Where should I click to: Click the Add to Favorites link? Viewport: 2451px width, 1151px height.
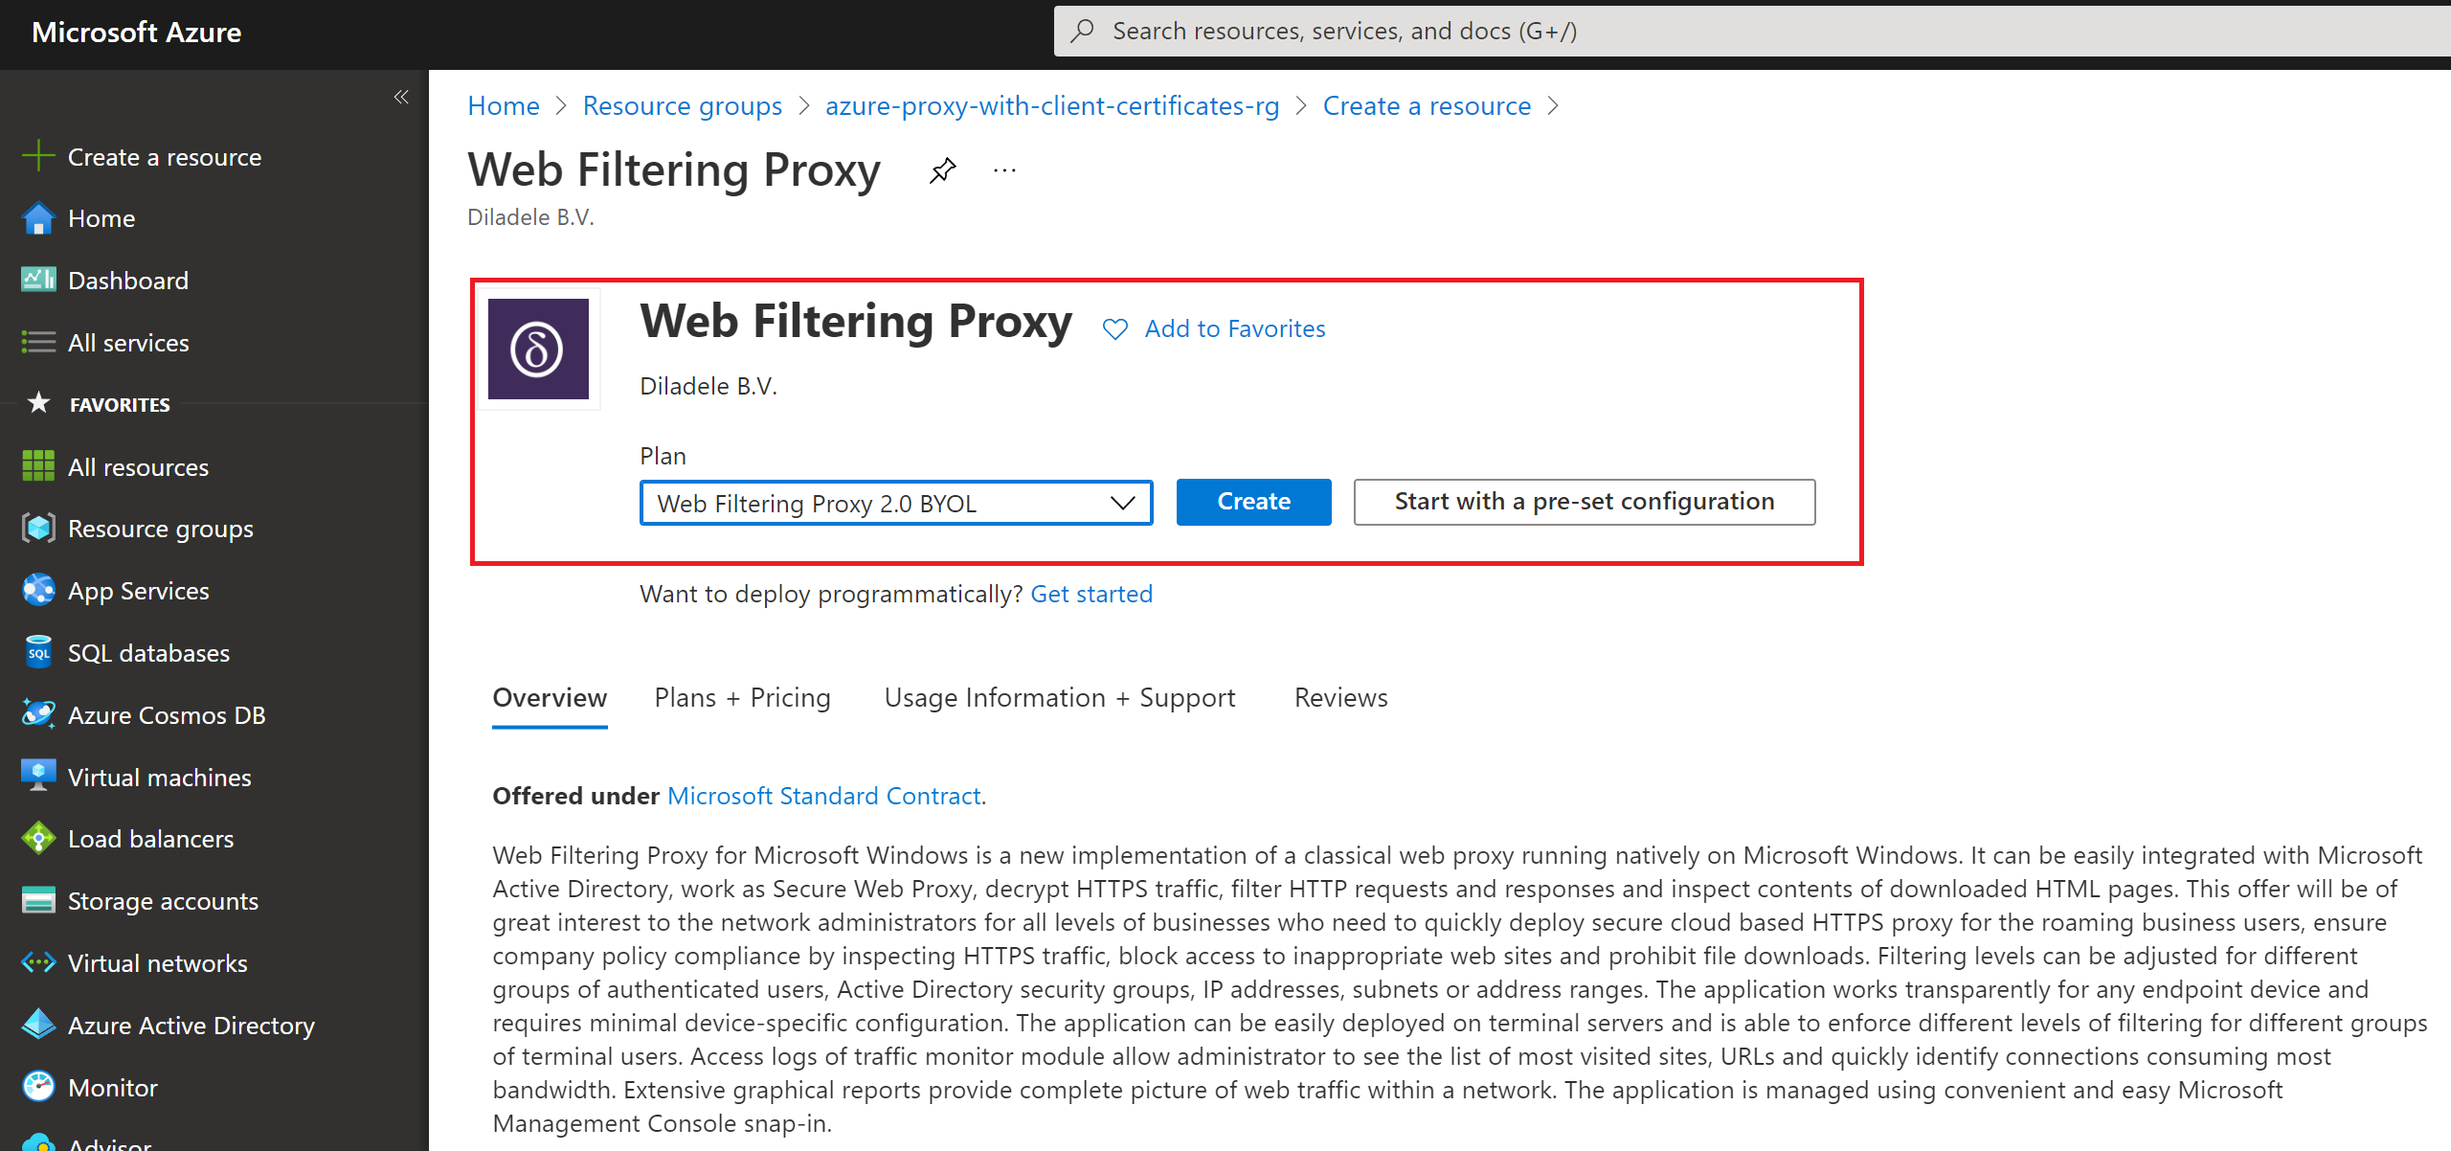point(1235,328)
